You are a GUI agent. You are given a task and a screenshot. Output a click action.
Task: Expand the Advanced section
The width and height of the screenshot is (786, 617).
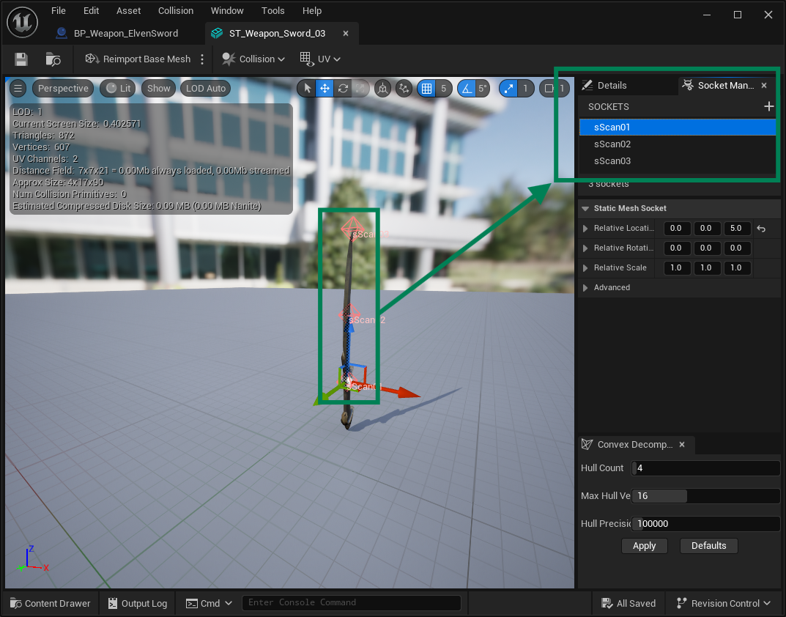[585, 288]
